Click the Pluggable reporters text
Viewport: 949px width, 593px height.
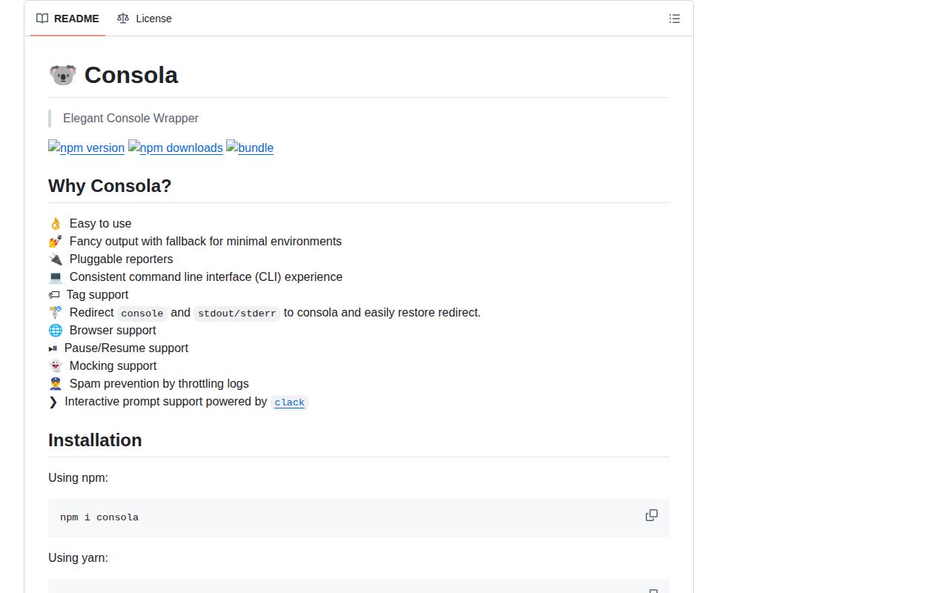click(121, 259)
